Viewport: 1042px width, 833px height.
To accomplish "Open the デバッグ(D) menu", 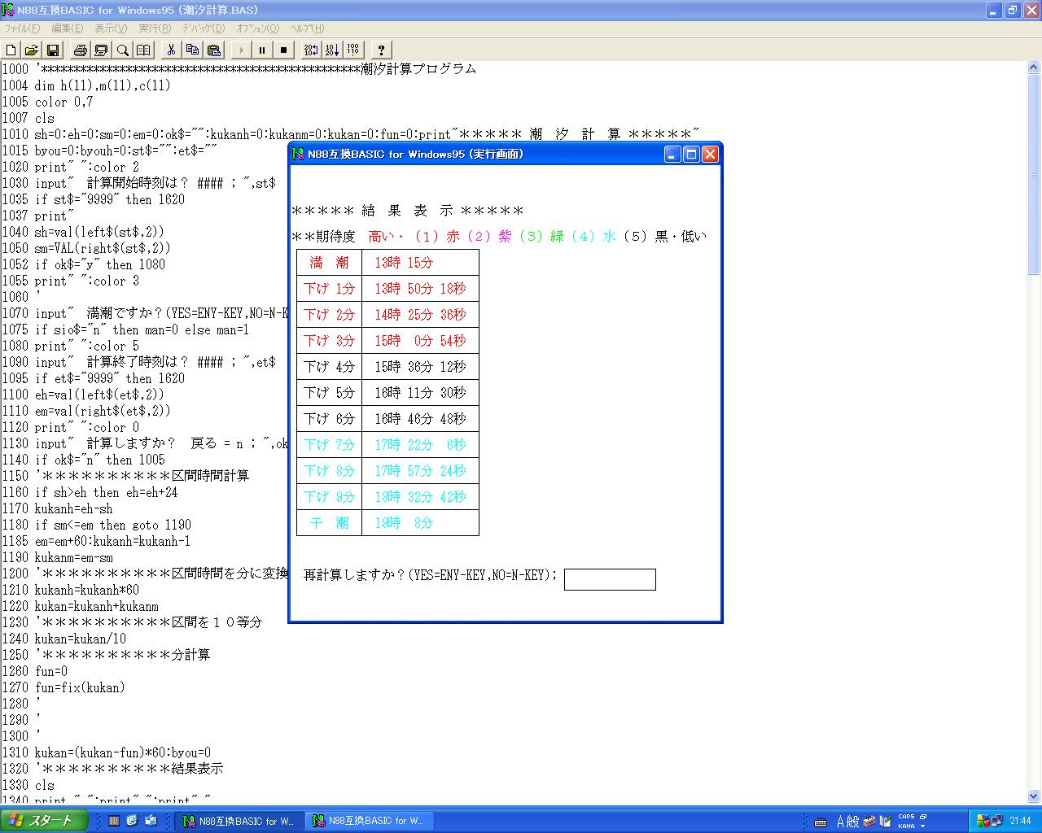I will tap(204, 28).
